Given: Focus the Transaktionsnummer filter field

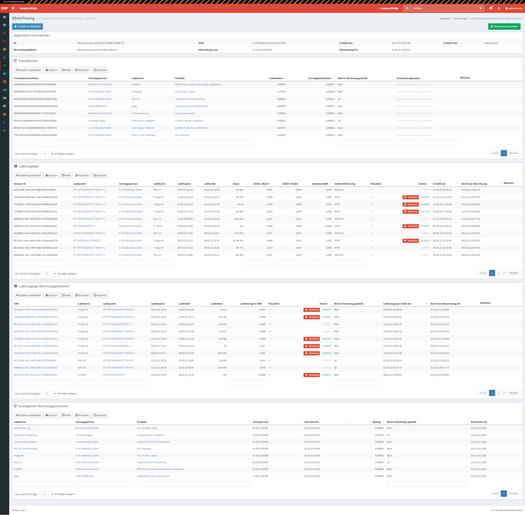Looking at the screenshot, I should (49, 143).
